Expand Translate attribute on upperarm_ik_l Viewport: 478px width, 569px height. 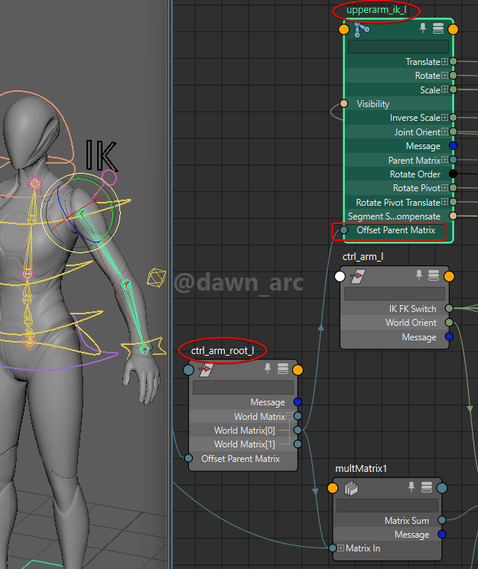coord(444,62)
